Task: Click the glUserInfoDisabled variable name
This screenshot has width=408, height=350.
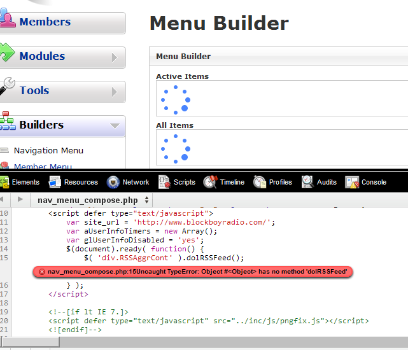Action: (x=124, y=240)
